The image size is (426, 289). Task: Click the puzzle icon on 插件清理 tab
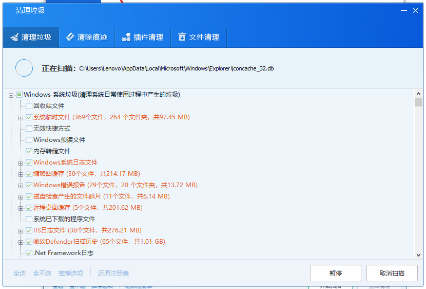126,37
